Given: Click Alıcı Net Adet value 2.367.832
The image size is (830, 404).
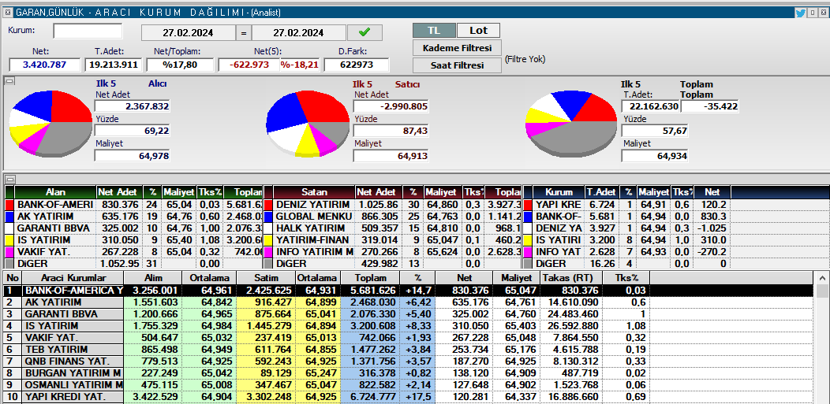Looking at the screenshot, I should pyautogui.click(x=133, y=106).
